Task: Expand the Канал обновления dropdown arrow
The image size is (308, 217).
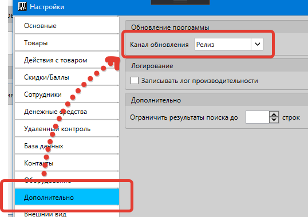Action: (x=257, y=44)
